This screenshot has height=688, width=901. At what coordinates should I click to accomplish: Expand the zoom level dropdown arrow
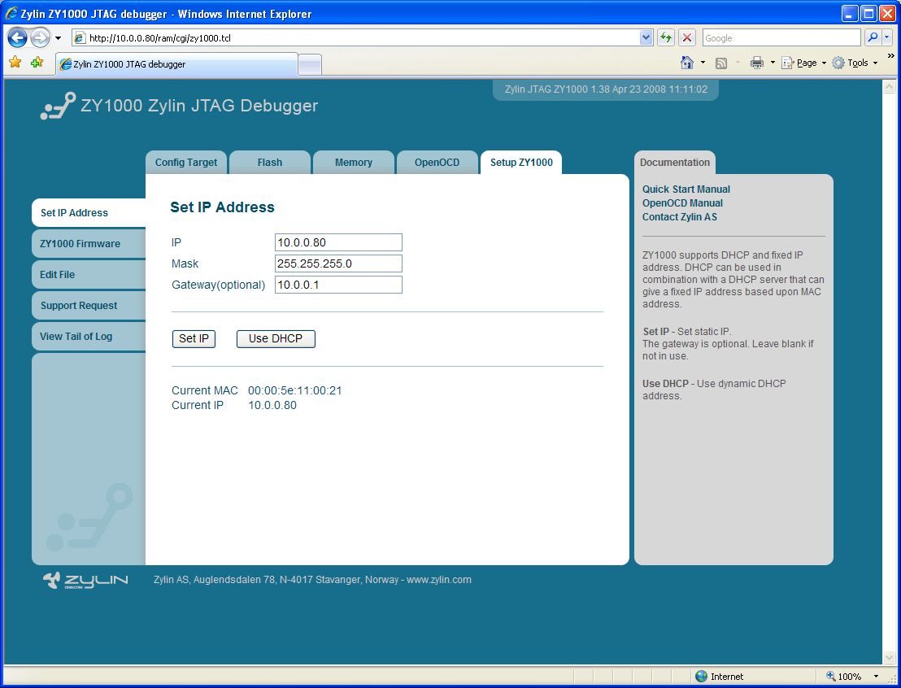click(x=876, y=677)
